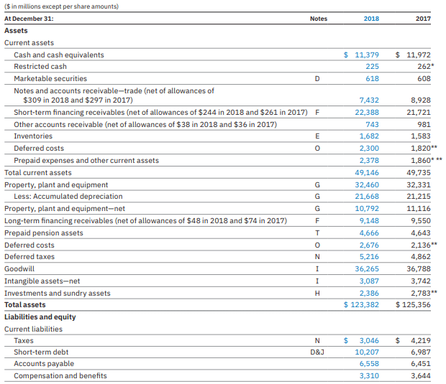Click the $123,382 total assets value
Screen dimensions: 446x384
[361, 305]
